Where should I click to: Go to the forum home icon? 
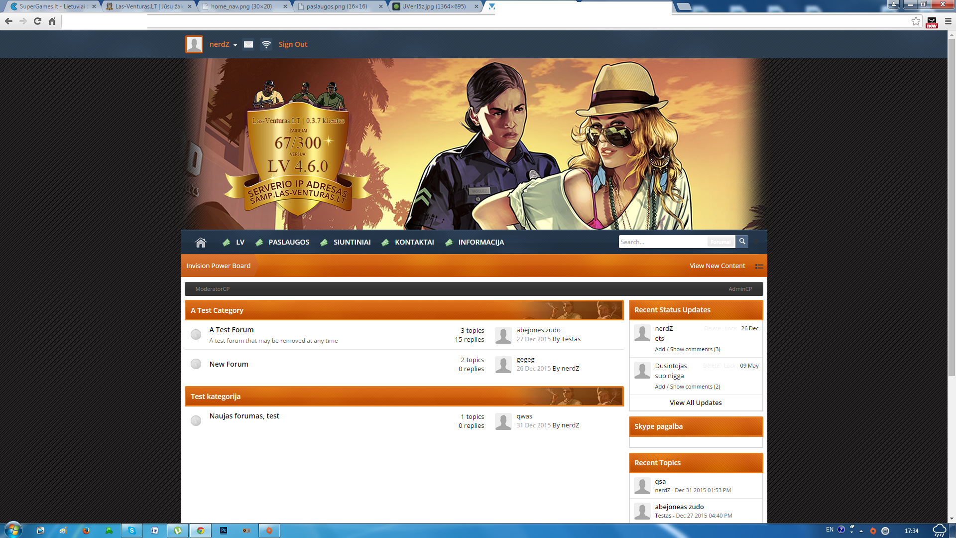[x=201, y=243]
